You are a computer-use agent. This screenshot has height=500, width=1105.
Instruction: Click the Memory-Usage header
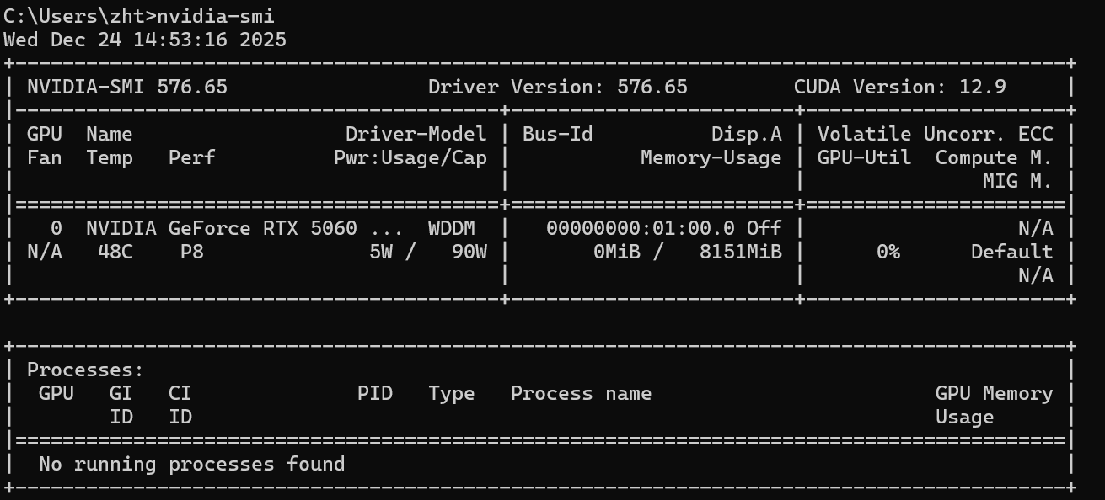point(711,157)
